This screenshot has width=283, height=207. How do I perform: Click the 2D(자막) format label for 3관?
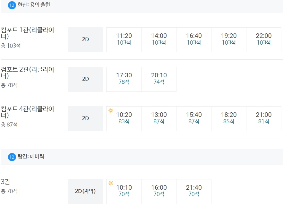coord(86,192)
